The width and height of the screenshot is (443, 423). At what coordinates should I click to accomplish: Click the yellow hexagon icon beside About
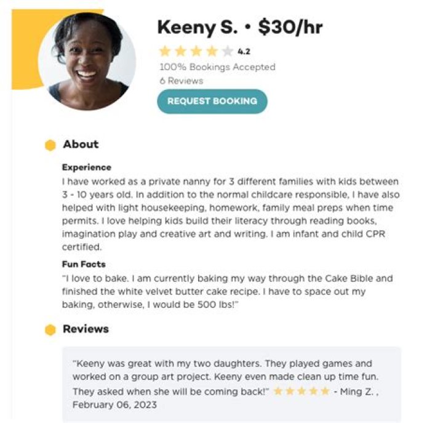point(50,145)
